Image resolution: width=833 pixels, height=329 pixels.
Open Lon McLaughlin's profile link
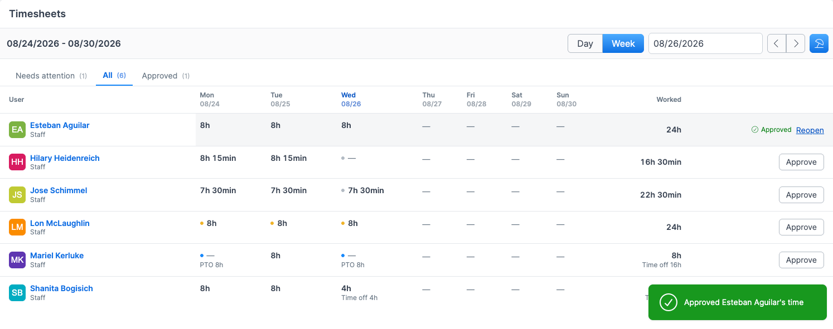[x=60, y=223]
